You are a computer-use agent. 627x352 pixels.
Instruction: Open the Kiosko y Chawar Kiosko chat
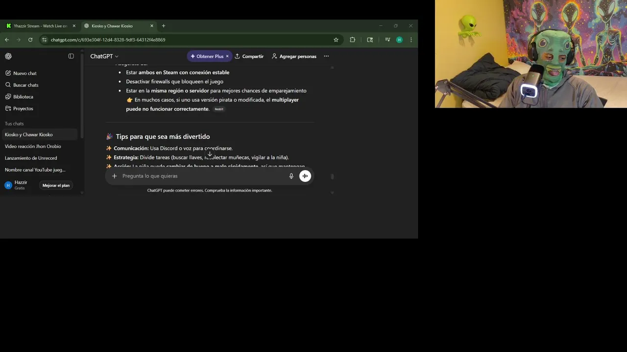tap(39, 134)
